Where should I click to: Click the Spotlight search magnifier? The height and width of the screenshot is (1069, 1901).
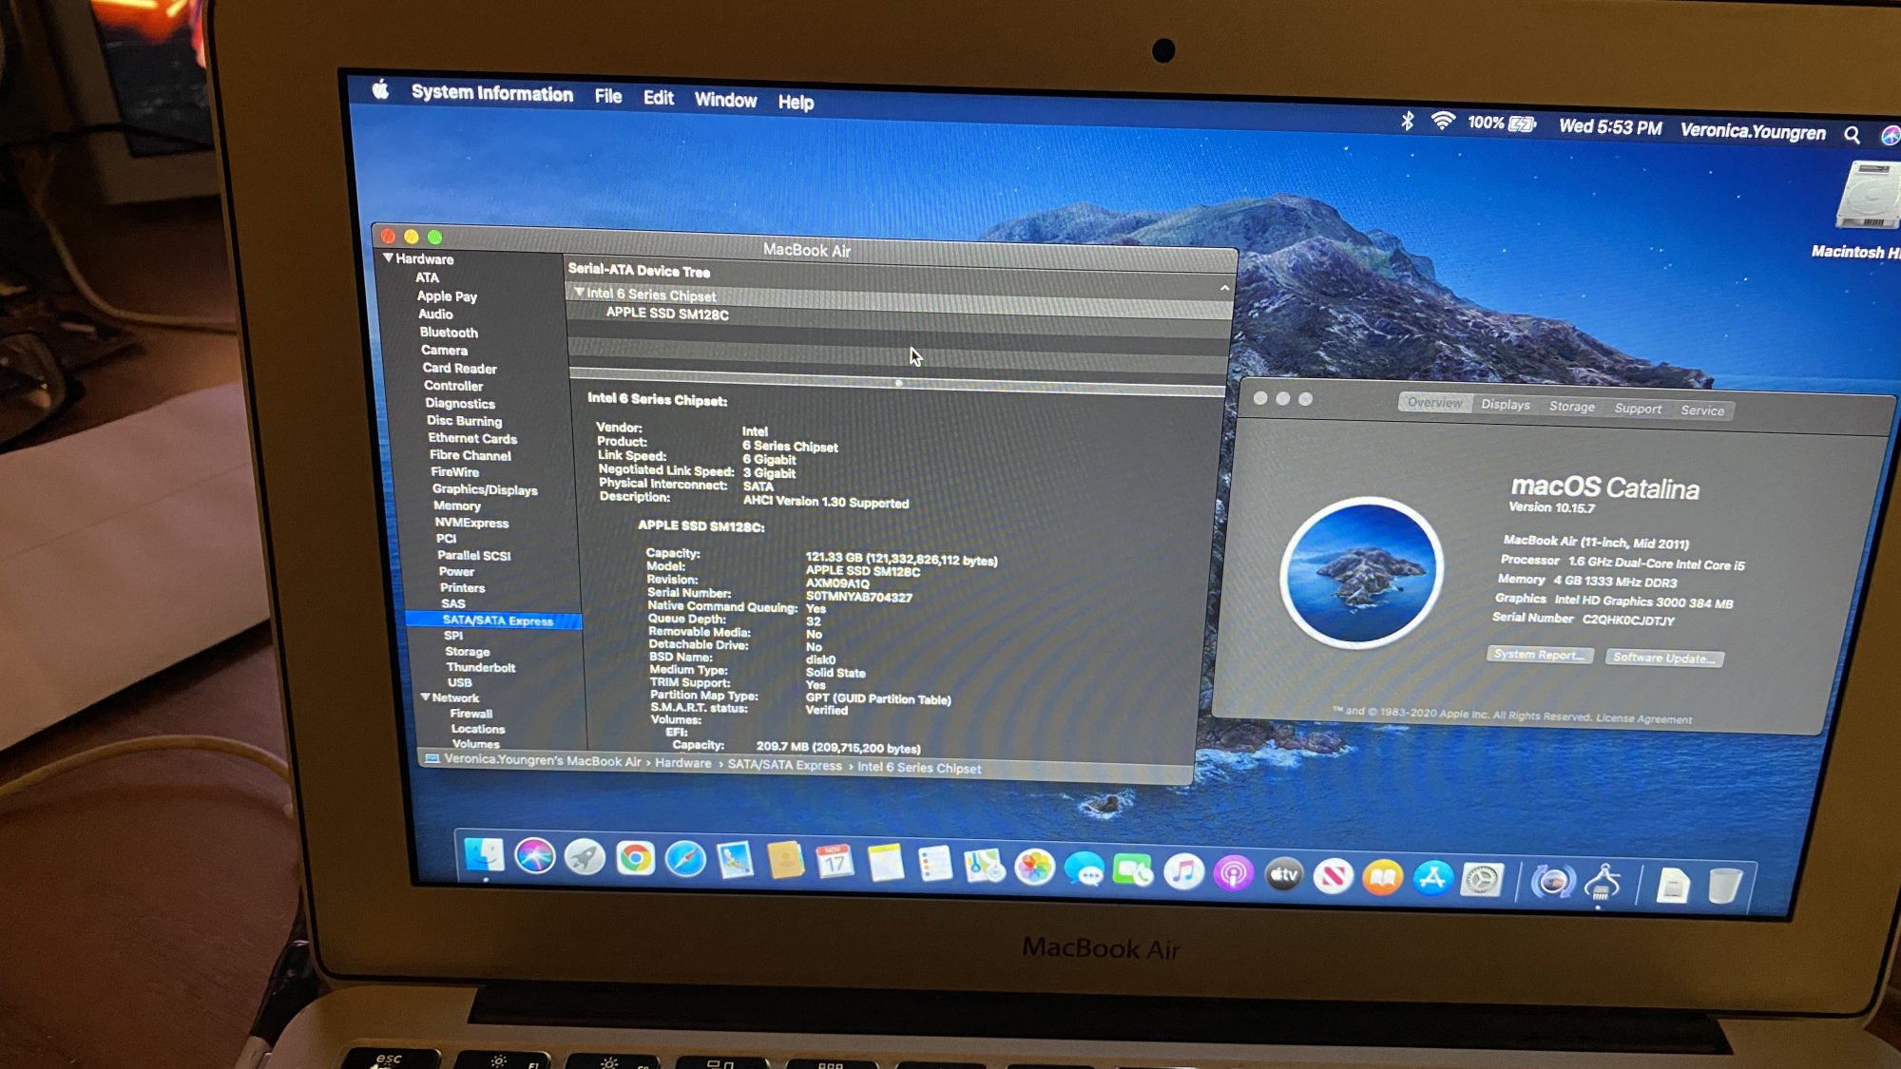click(x=1852, y=135)
